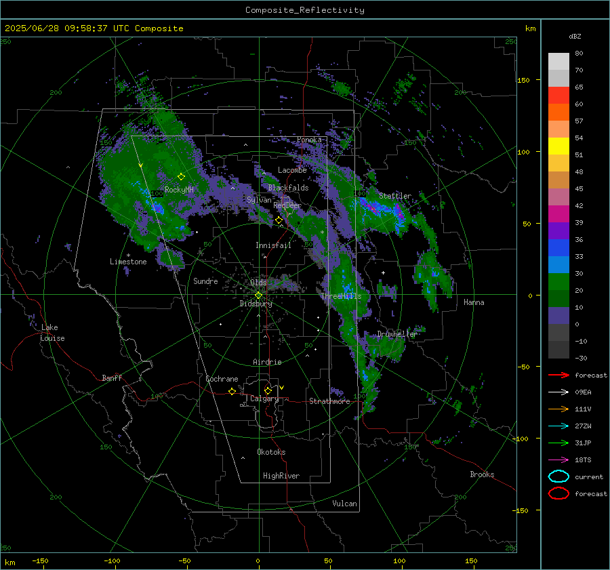This screenshot has height=570, width=610.
Task: Select the ThreeHills label
Action: (x=341, y=296)
